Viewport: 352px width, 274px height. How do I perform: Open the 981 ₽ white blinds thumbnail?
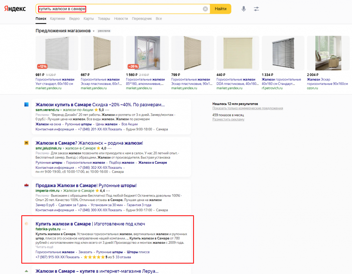(57, 53)
